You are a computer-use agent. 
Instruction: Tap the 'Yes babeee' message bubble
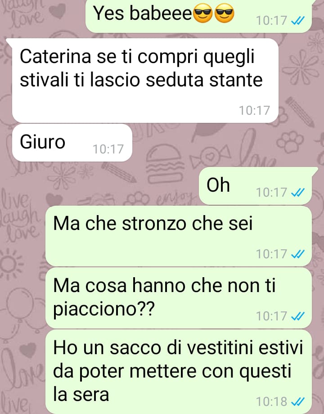pos(198,16)
